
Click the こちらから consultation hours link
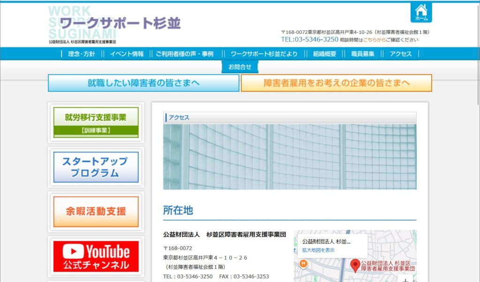click(374, 40)
